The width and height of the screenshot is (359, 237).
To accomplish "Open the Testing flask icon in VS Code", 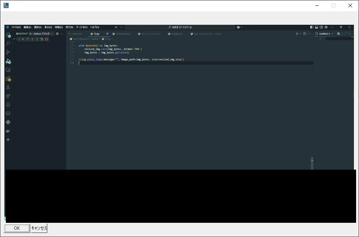I will 8,87.
